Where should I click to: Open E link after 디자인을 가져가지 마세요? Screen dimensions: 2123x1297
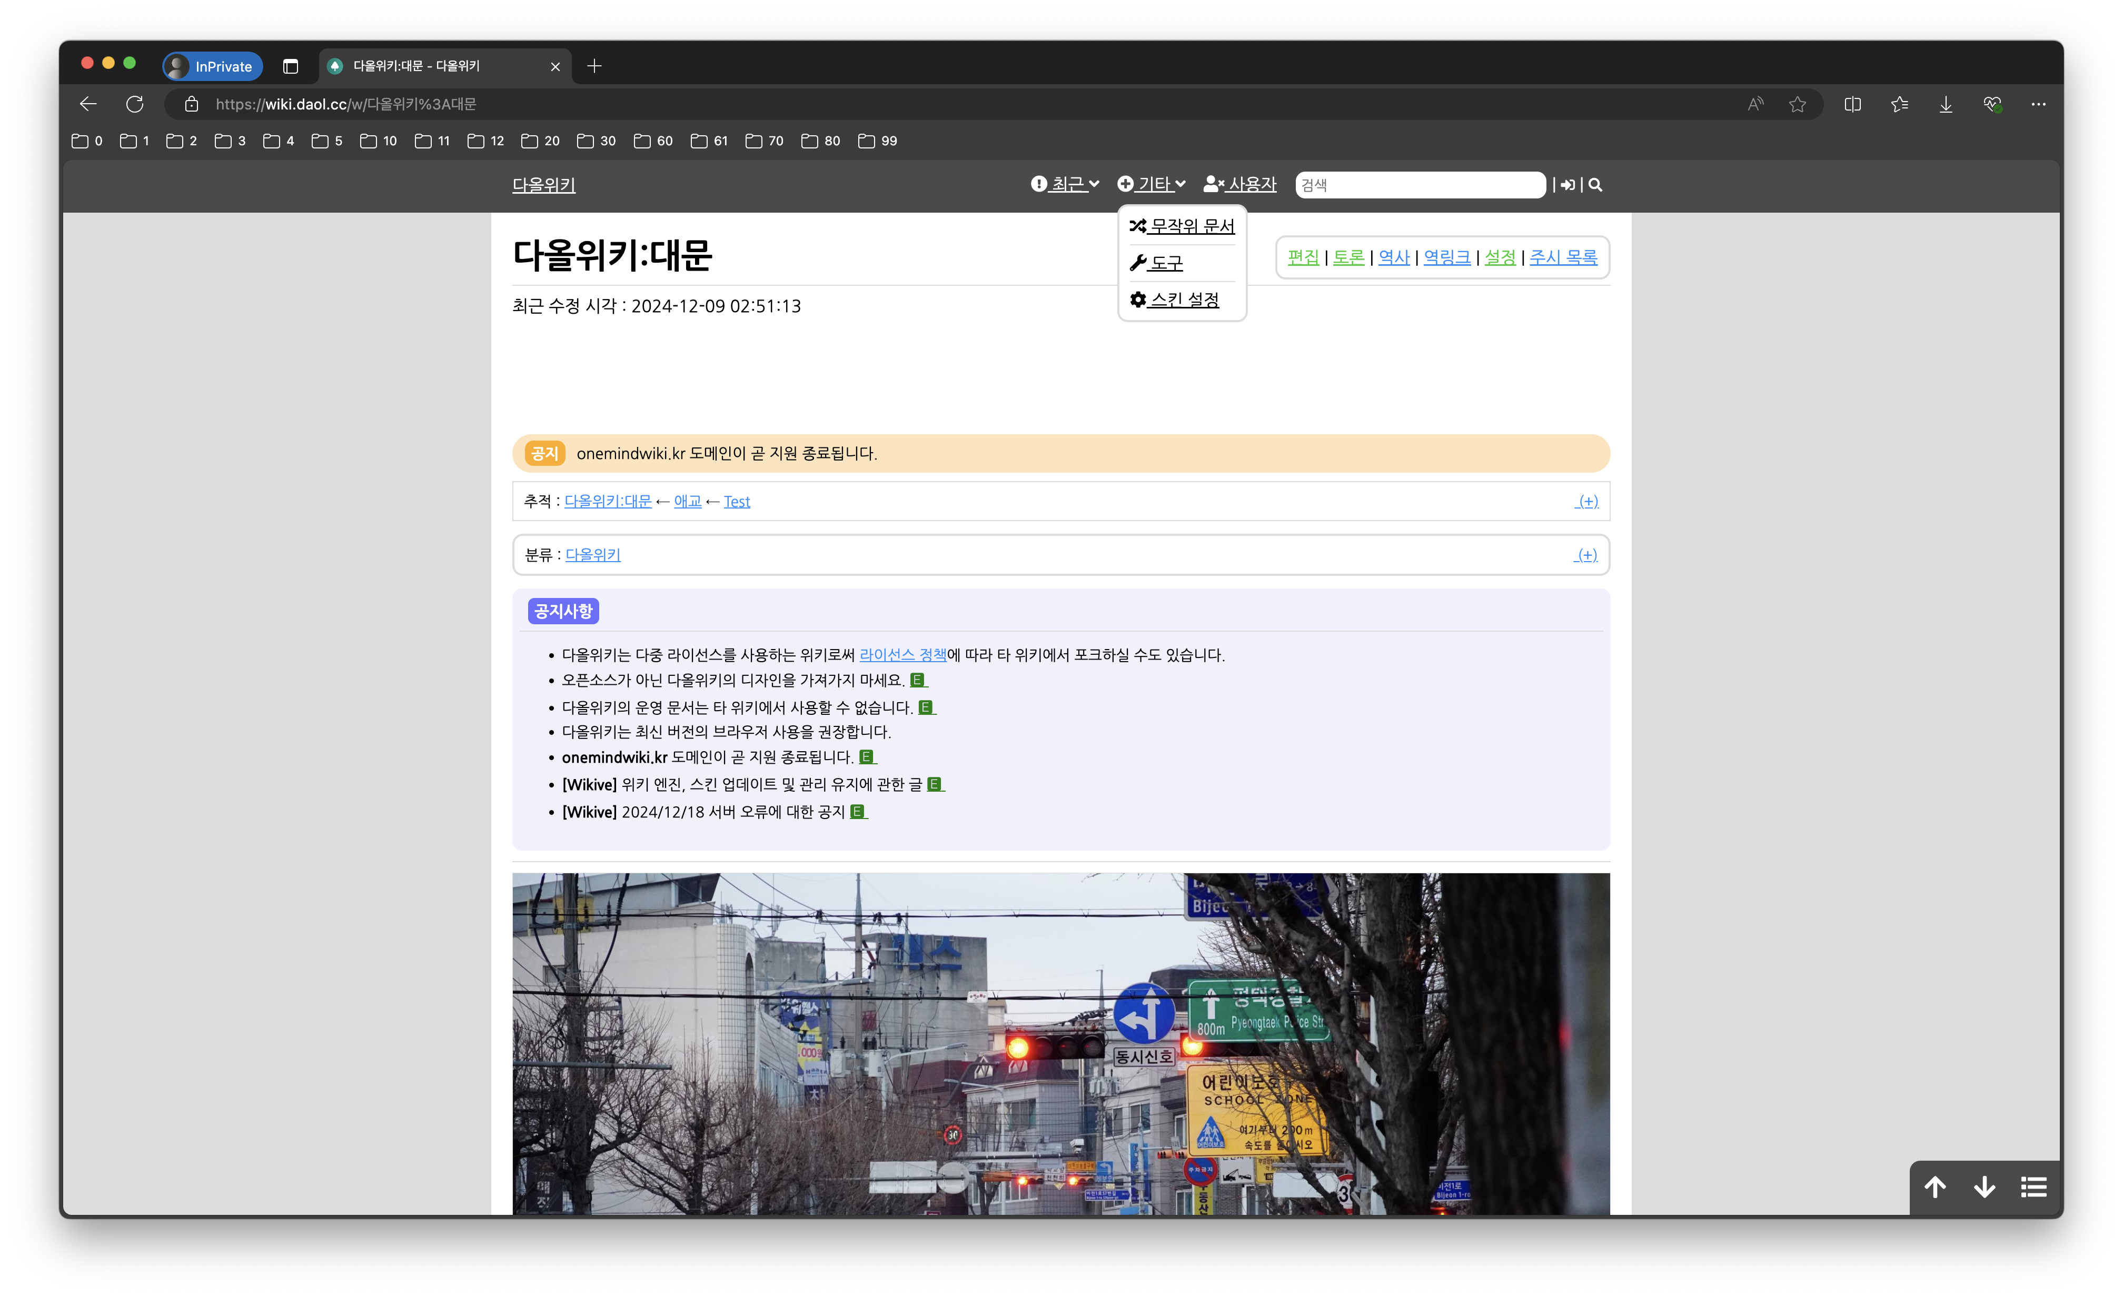click(x=918, y=681)
